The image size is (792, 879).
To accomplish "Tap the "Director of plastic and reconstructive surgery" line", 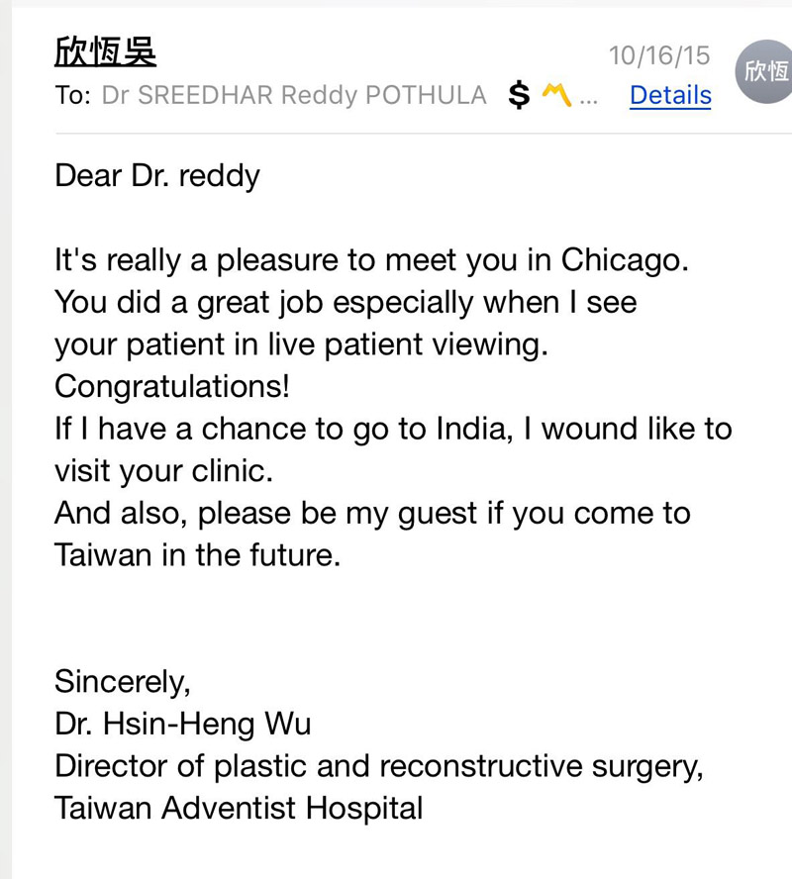I will 379,766.
